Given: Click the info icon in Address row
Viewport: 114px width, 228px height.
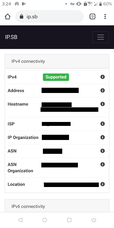Looking at the screenshot, I should point(102,90).
